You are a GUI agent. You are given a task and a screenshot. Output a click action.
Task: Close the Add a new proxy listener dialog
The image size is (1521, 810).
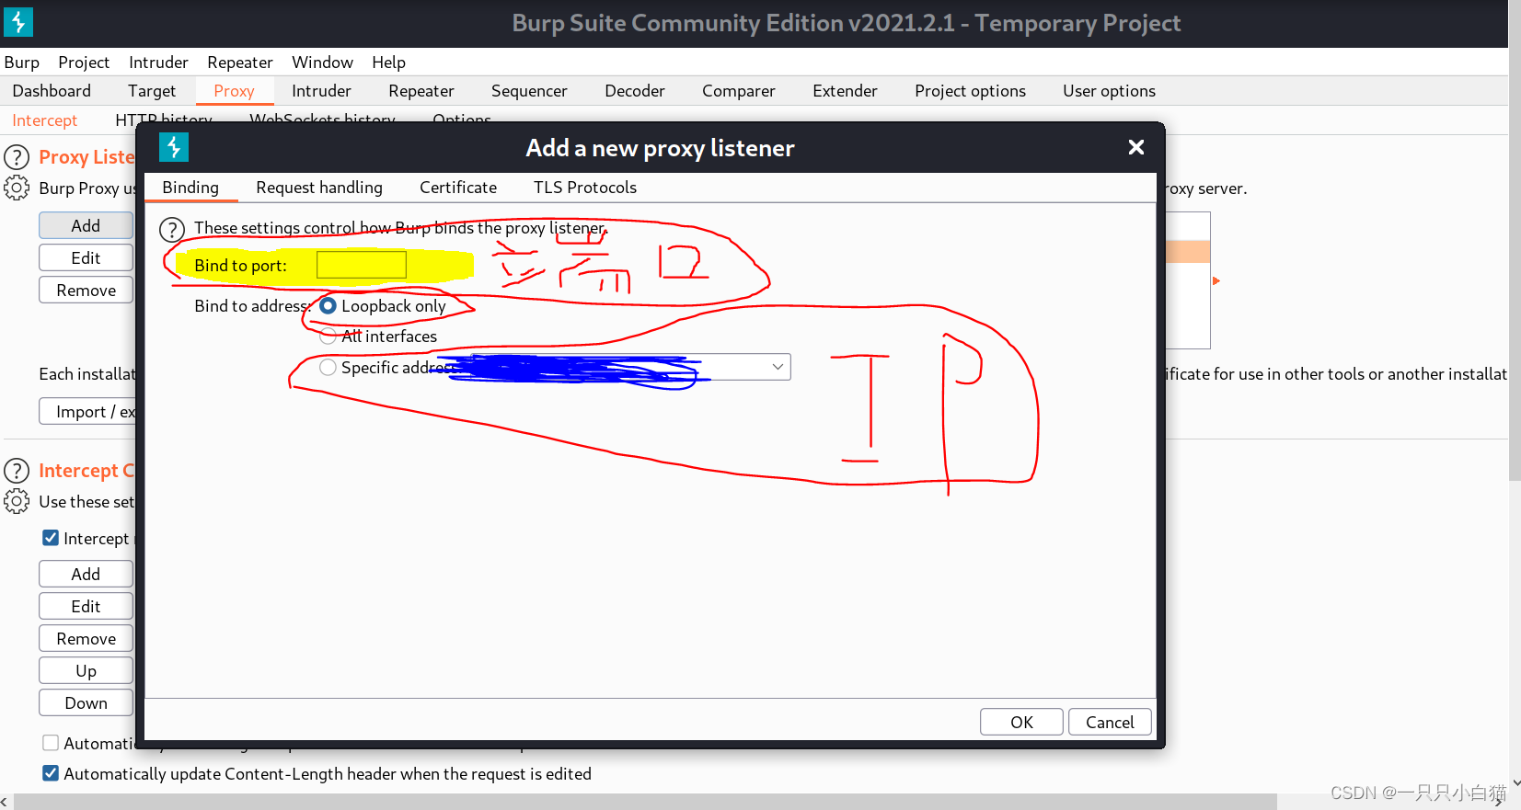(1136, 147)
